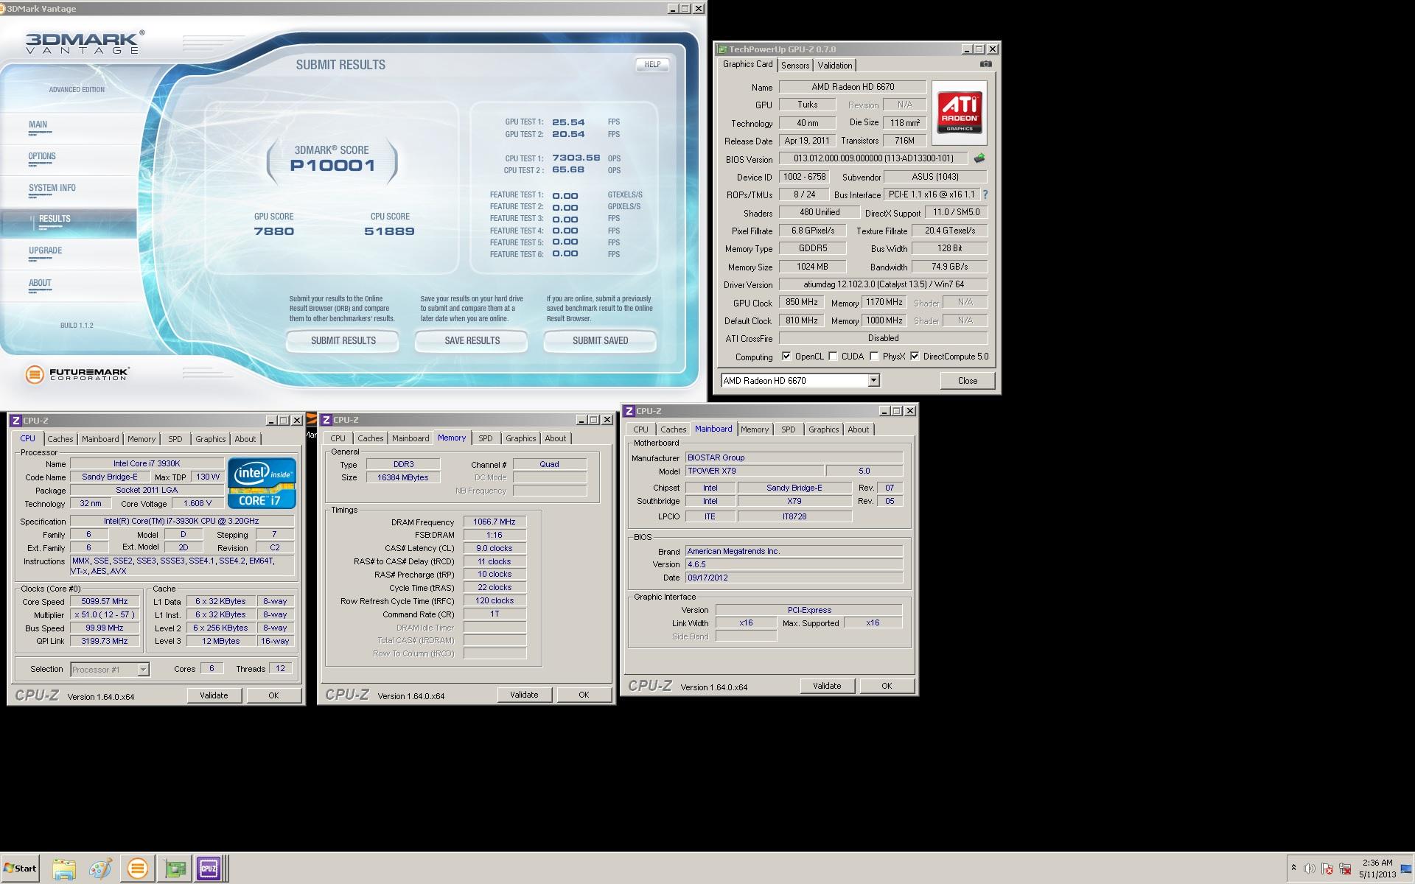
Task: Open About tab in CPU-Z Mainboard window
Action: 858,429
